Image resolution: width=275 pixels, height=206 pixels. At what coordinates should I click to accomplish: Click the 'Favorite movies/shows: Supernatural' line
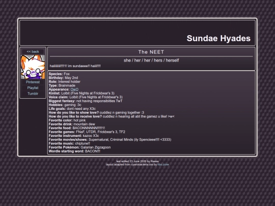[x=110, y=139]
